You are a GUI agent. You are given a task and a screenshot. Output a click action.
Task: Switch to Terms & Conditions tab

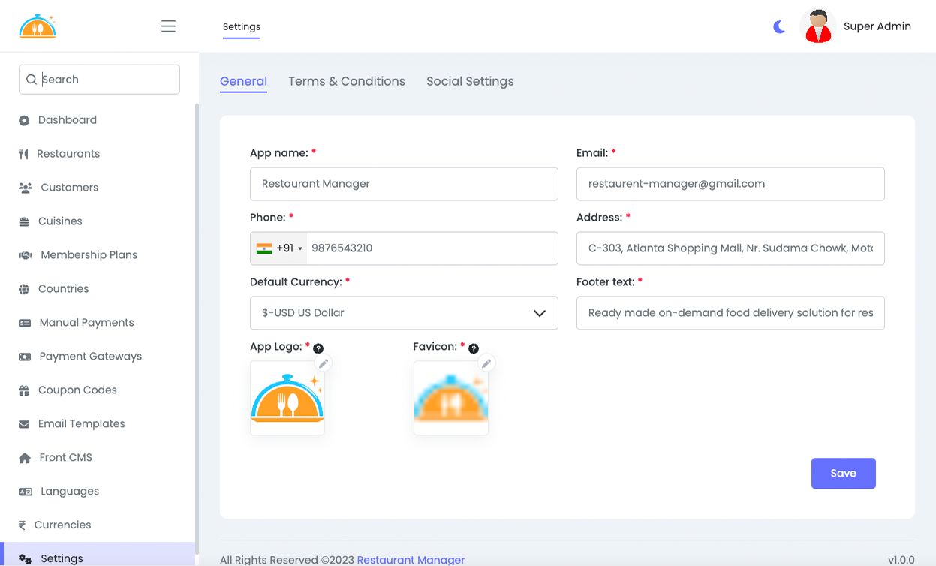pyautogui.click(x=347, y=81)
